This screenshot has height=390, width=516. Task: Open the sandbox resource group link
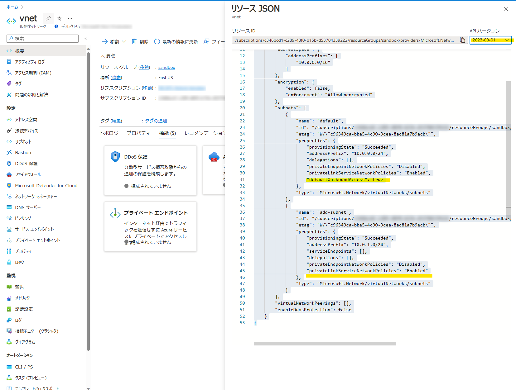(x=166, y=67)
